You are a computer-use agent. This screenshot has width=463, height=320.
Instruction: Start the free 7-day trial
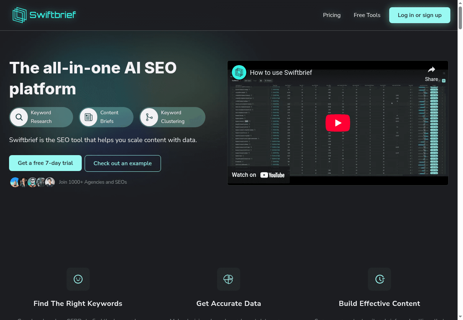coord(46,163)
